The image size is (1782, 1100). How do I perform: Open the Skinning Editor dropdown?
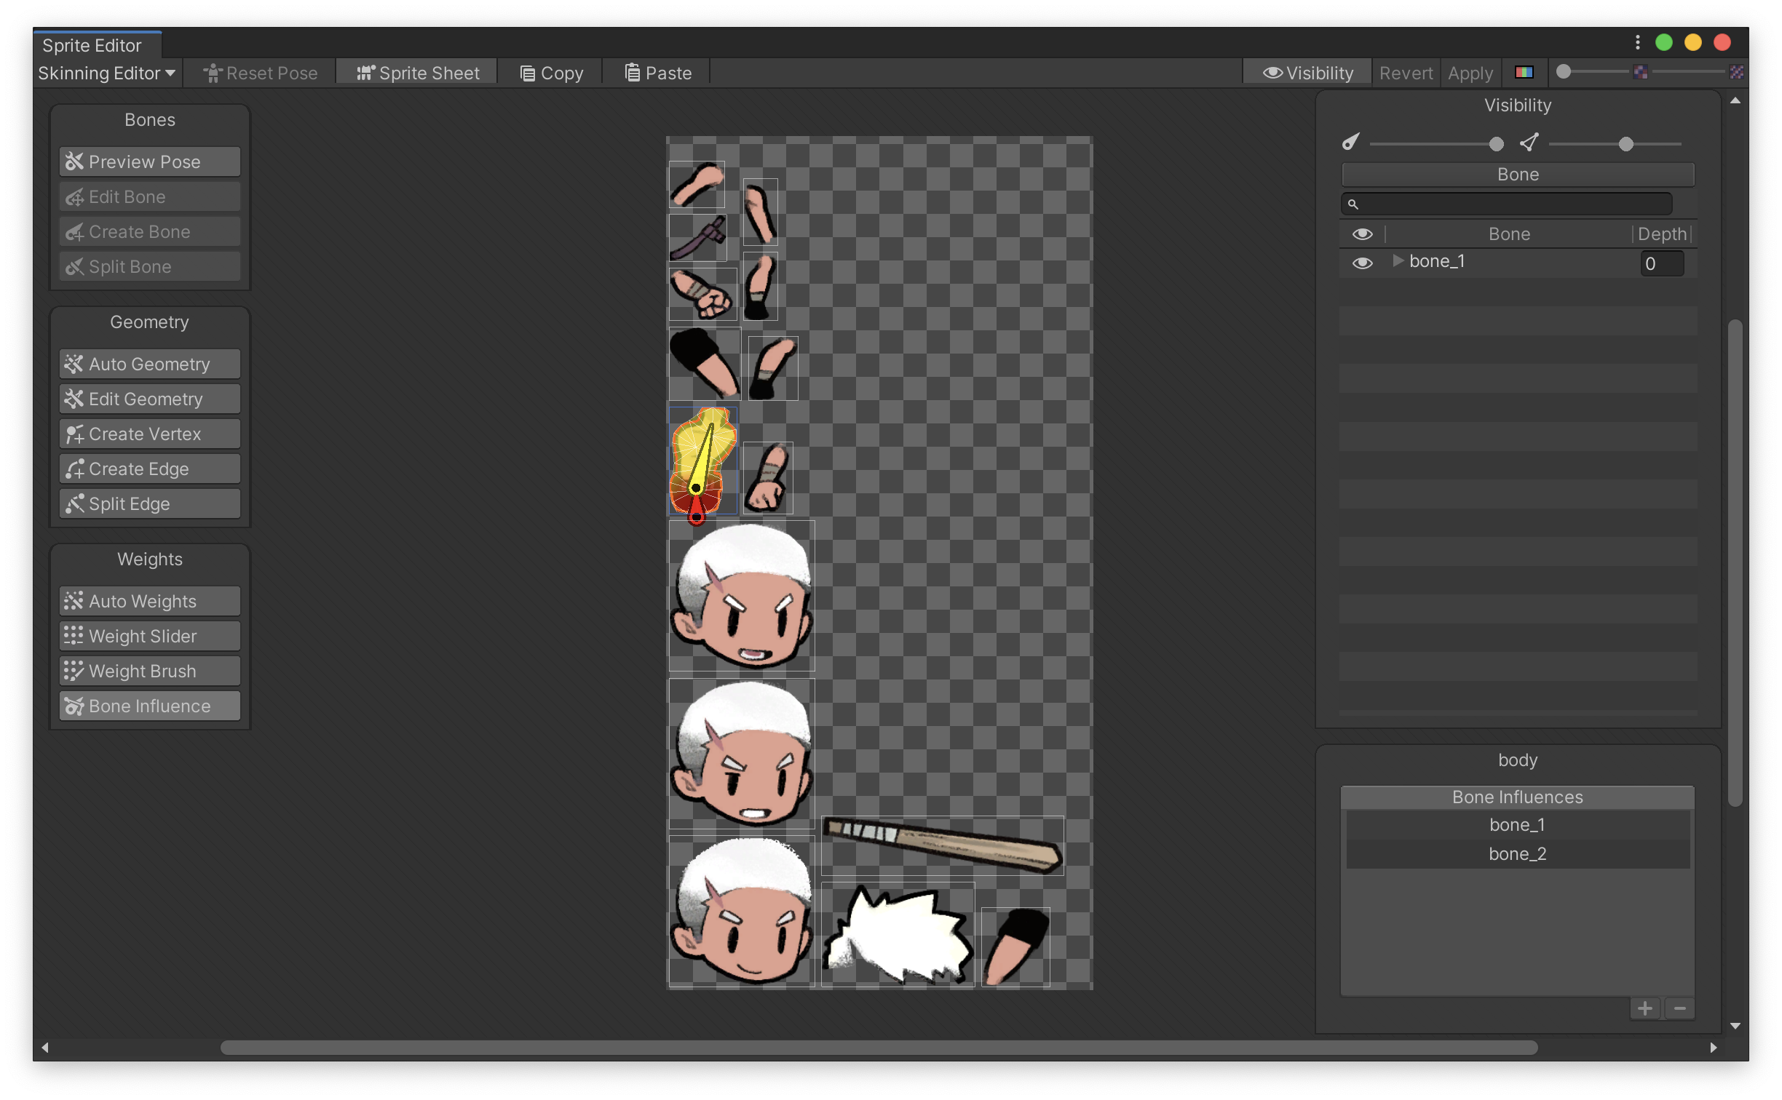(x=106, y=73)
